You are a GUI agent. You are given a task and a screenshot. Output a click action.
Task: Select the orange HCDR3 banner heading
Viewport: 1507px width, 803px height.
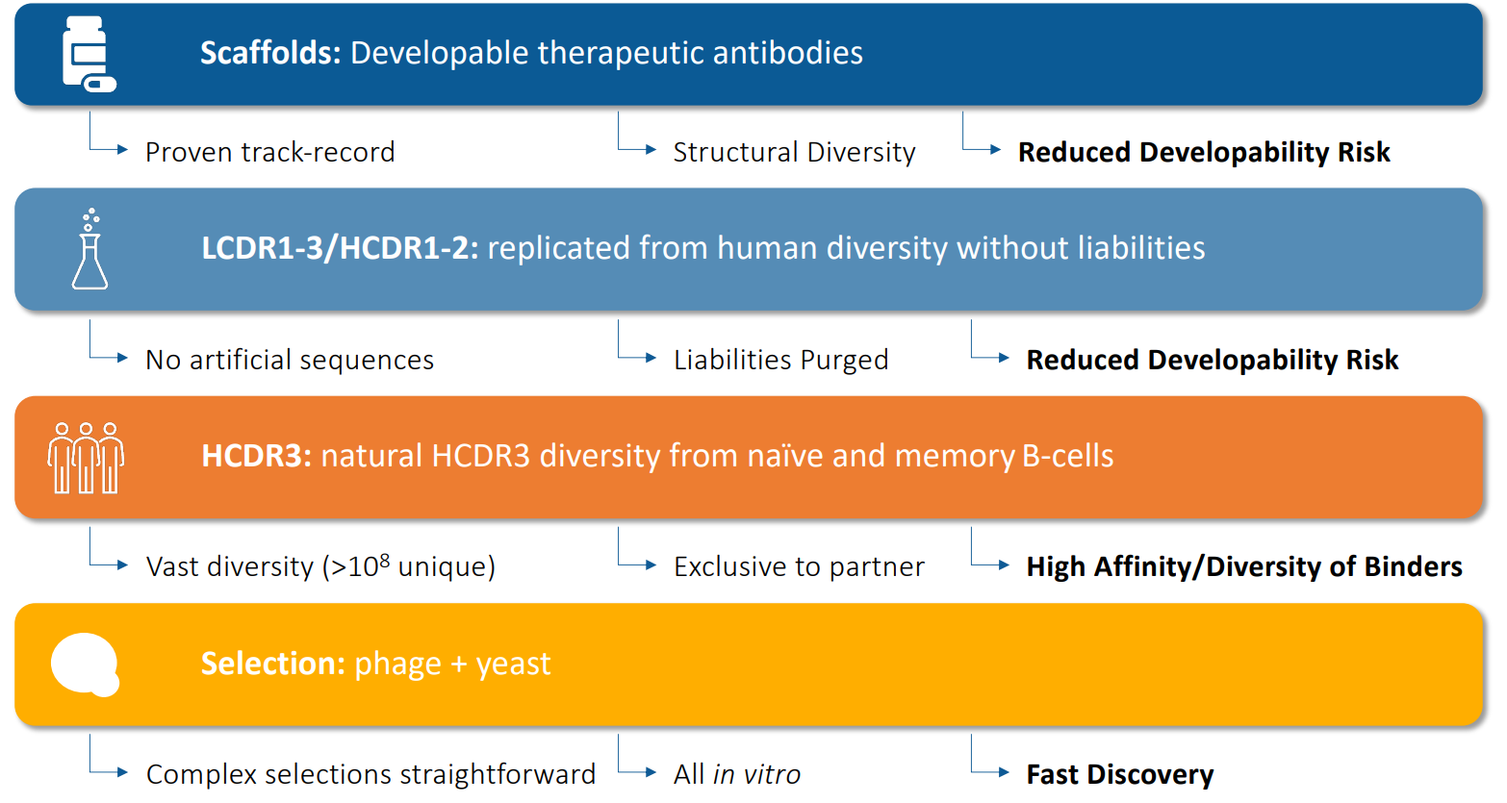click(x=657, y=456)
